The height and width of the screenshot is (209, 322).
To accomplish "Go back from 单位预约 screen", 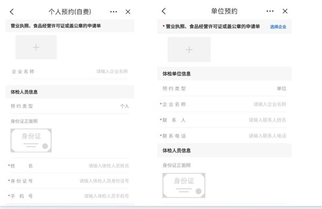I will (x=164, y=11).
